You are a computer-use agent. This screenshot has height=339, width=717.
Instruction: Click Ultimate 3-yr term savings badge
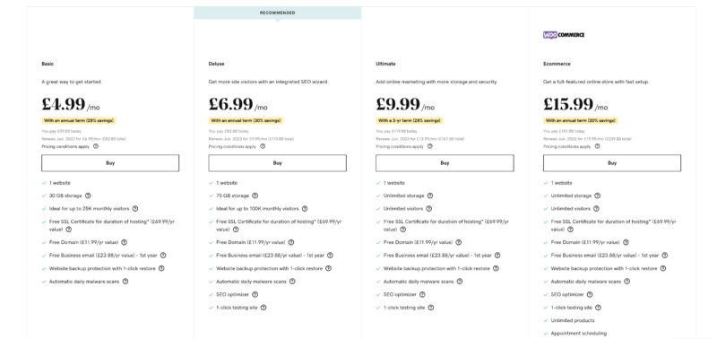(410, 121)
